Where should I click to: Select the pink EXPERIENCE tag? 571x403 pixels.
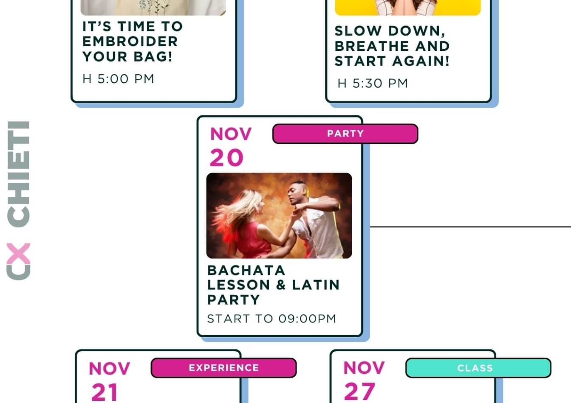click(223, 368)
